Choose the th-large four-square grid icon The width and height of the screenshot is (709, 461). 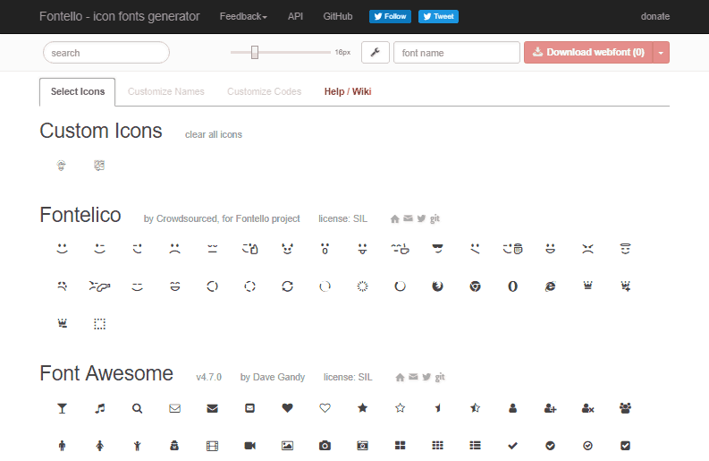tap(400, 446)
